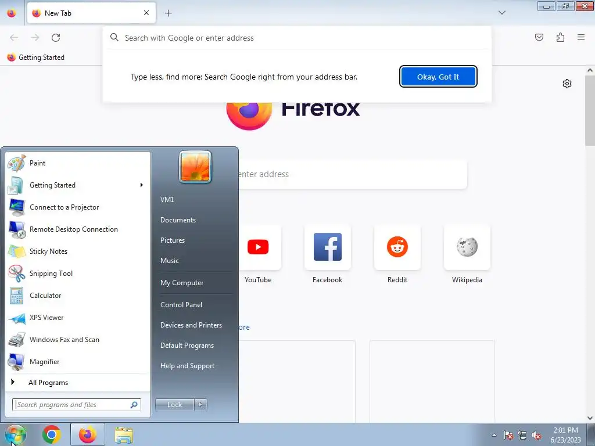Open the network tray icon
This screenshot has height=446, width=595.
pos(522,435)
